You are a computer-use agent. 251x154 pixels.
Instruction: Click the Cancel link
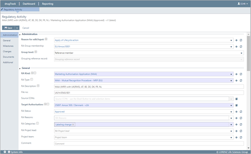(x=25, y=28)
